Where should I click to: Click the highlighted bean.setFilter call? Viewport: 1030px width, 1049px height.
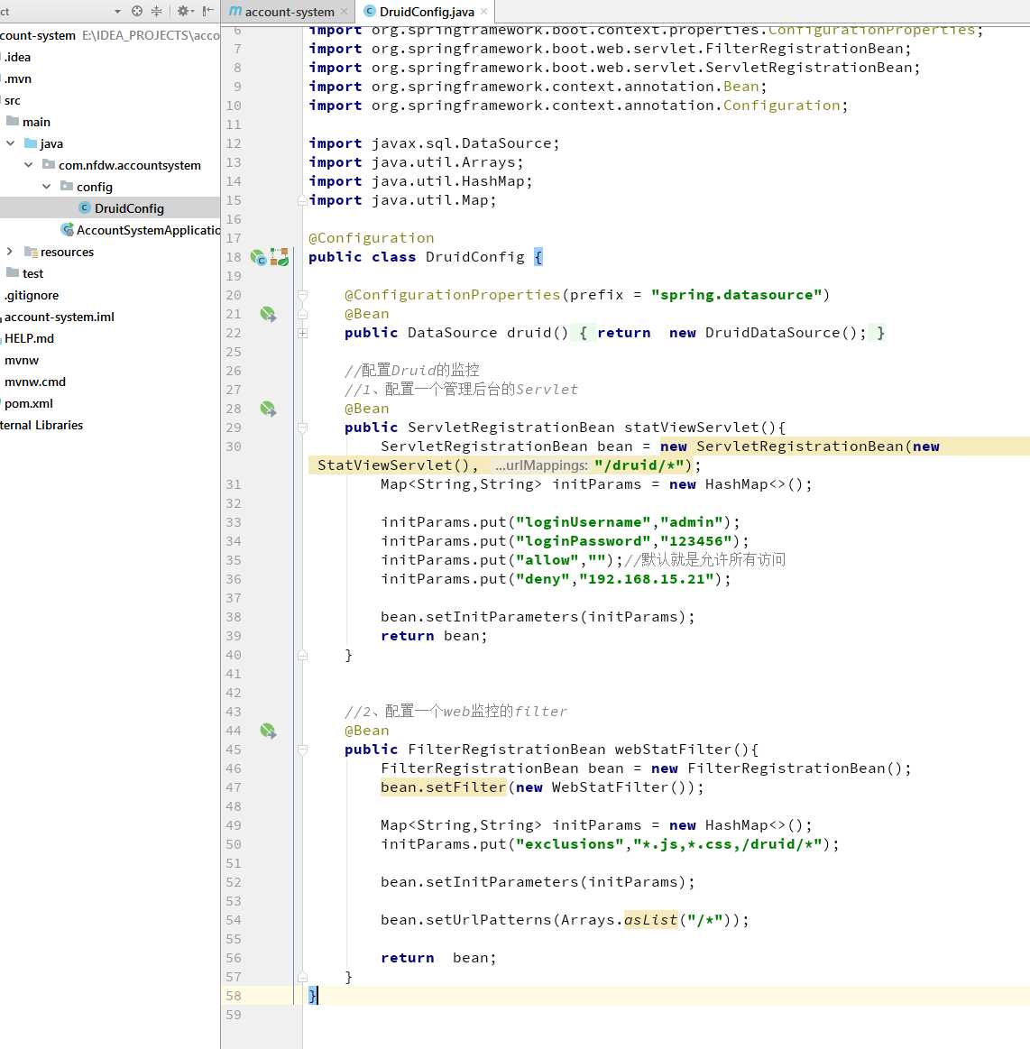[444, 787]
